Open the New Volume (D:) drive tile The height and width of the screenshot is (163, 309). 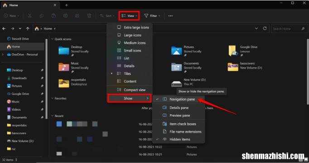188,83
